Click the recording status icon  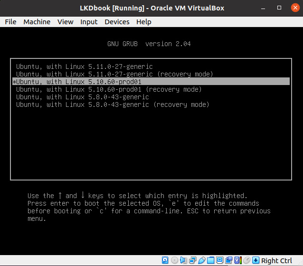tap(228, 260)
